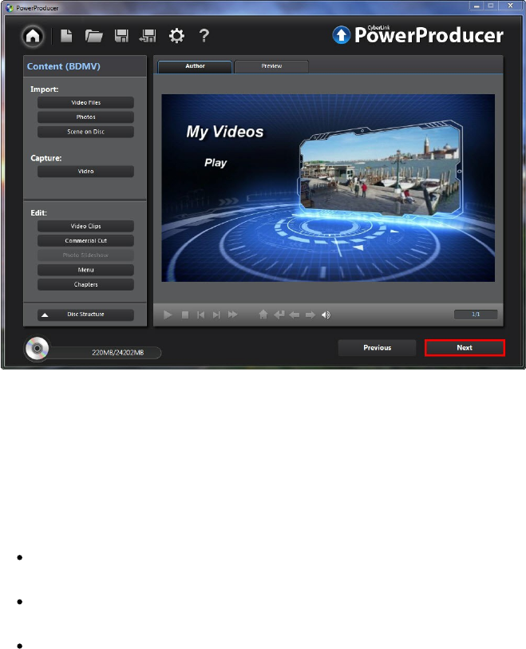The height and width of the screenshot is (649, 526).
Task: Click the 1/1 page indicator
Action: [476, 315]
